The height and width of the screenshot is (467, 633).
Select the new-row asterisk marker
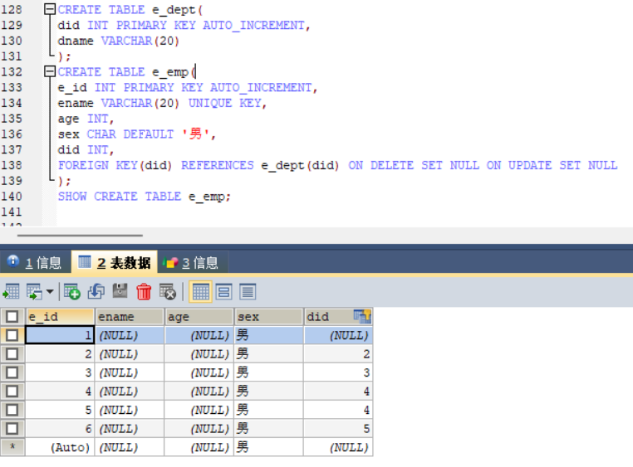point(12,447)
